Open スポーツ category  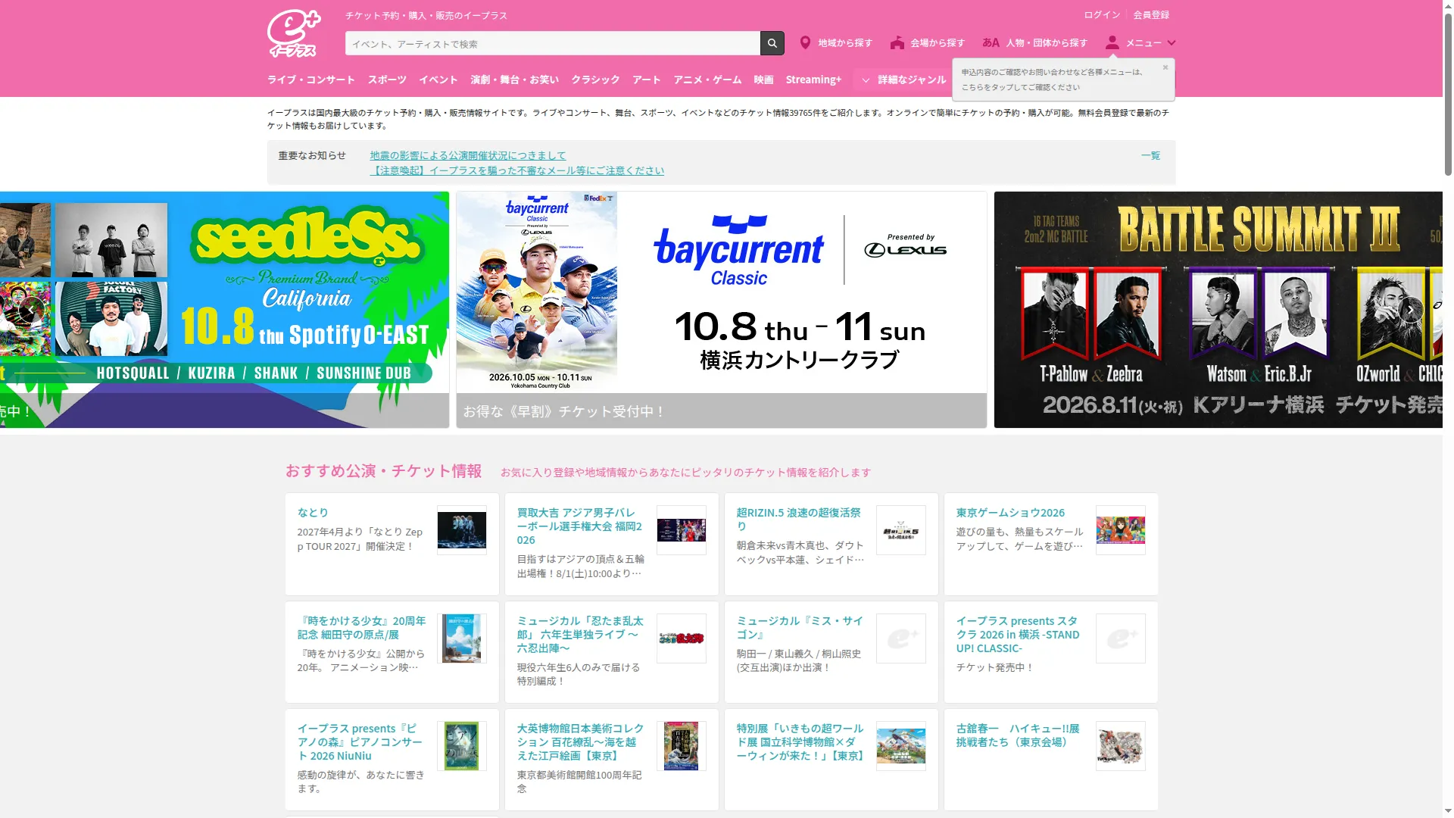[x=387, y=80]
